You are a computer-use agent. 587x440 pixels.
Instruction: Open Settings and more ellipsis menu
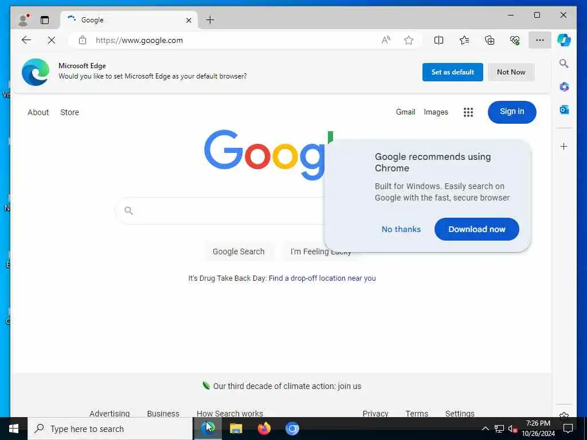pos(540,40)
